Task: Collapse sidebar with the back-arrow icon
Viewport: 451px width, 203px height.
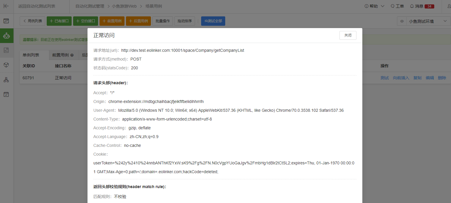Action: pyautogui.click(x=6, y=6)
